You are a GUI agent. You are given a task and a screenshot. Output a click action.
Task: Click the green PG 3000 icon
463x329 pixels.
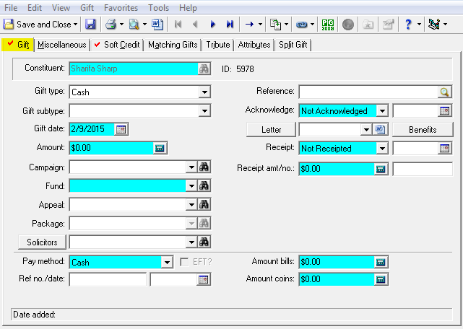[328, 25]
